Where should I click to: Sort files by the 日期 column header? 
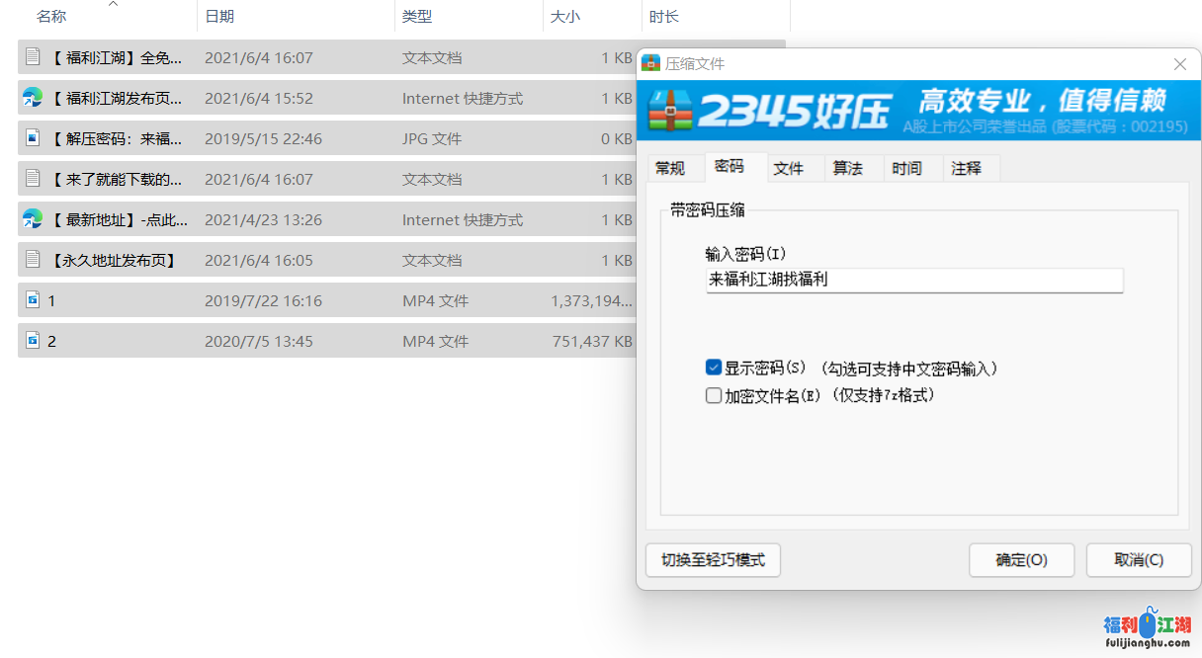[x=219, y=17]
